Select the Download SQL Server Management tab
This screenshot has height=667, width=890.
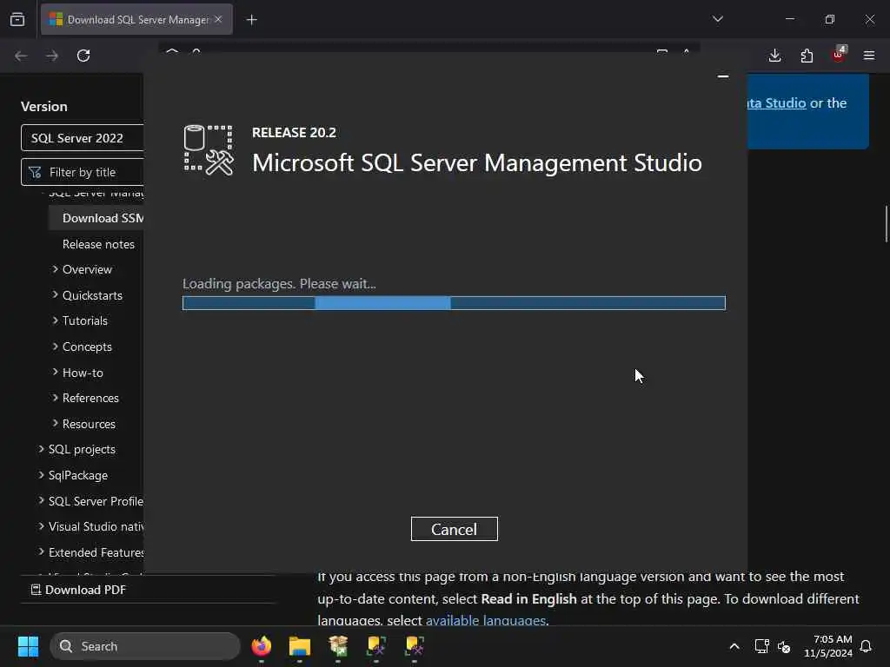coord(136,19)
